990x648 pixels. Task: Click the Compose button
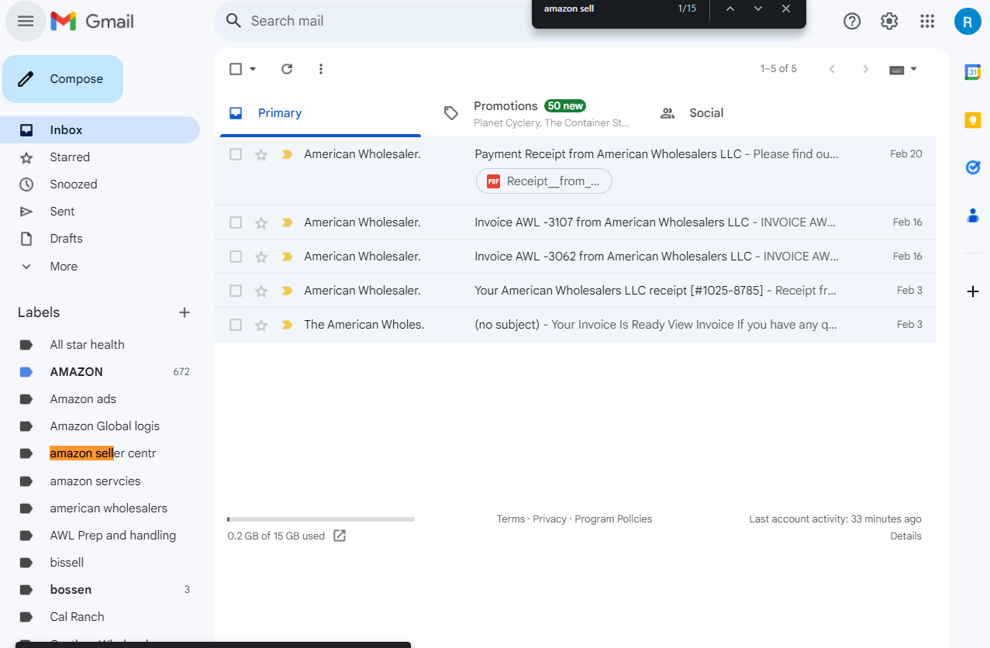pyautogui.click(x=63, y=79)
